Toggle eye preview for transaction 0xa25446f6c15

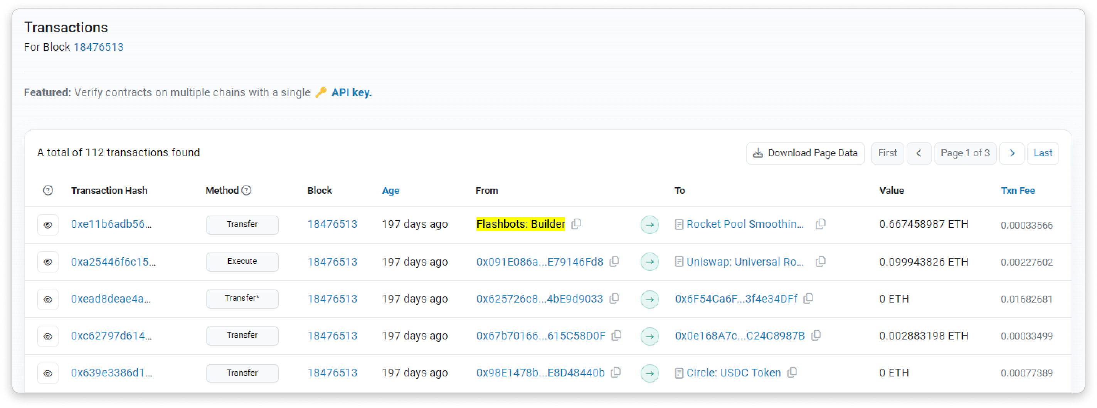coord(48,262)
